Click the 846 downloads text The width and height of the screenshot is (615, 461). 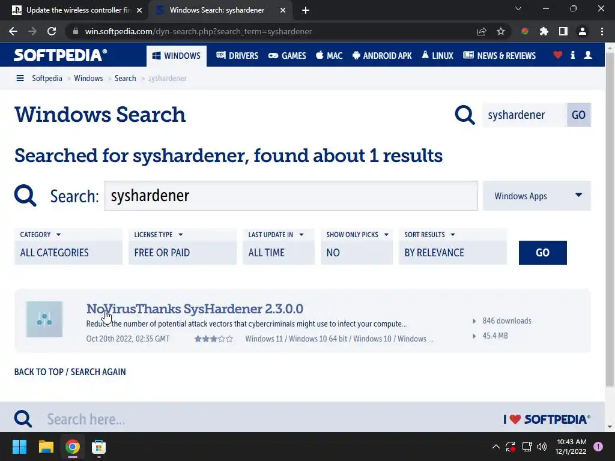(507, 321)
